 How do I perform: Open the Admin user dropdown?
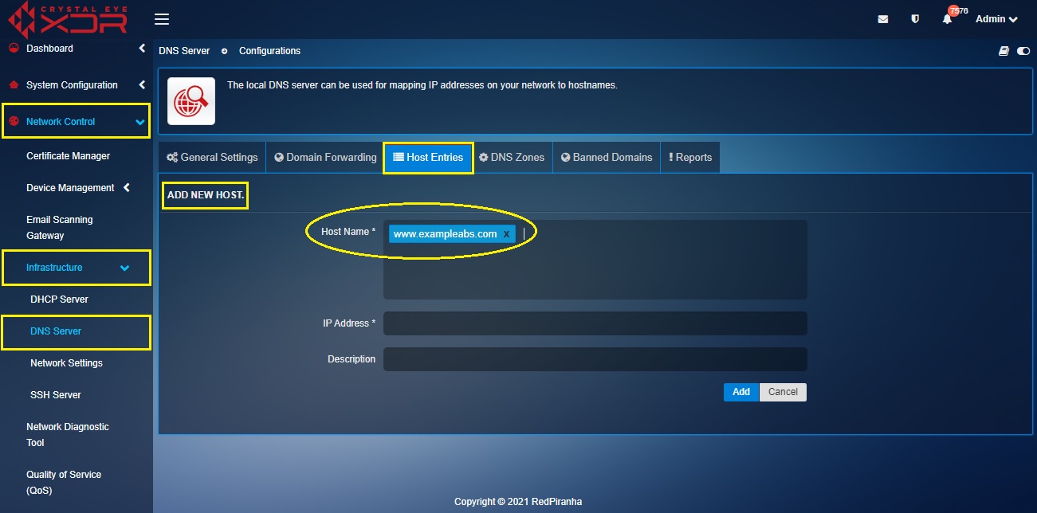[x=996, y=19]
